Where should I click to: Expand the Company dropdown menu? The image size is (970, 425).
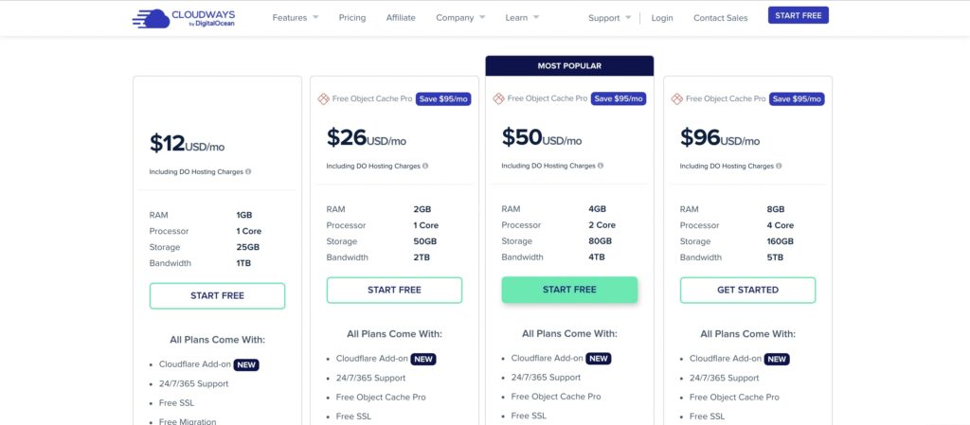(x=460, y=18)
